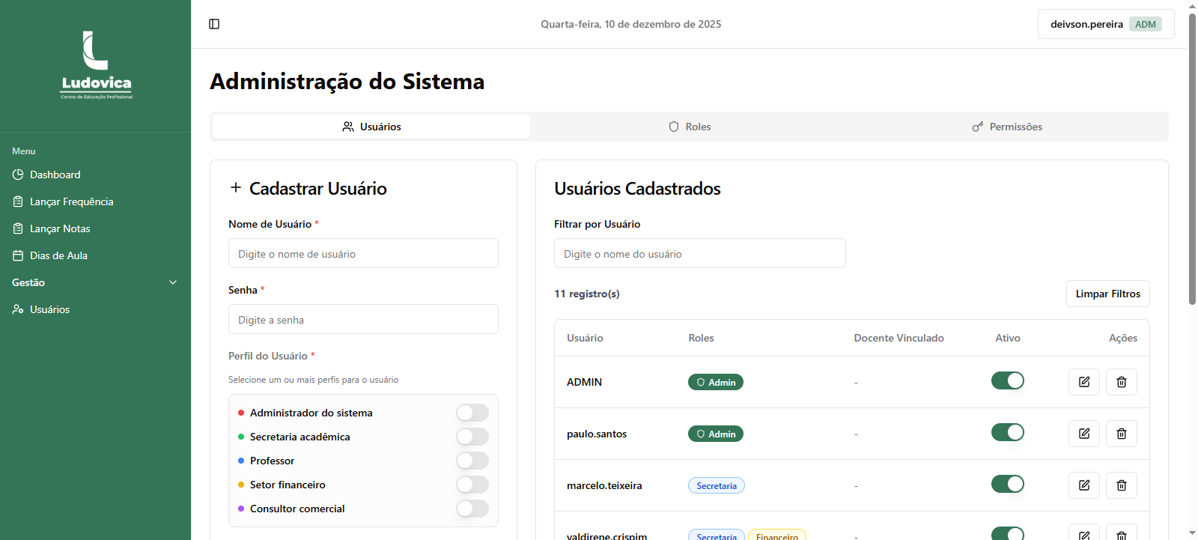Viewport: 1198px width, 540px height.
Task: Open Usuários link in the sidebar
Action: coord(49,309)
